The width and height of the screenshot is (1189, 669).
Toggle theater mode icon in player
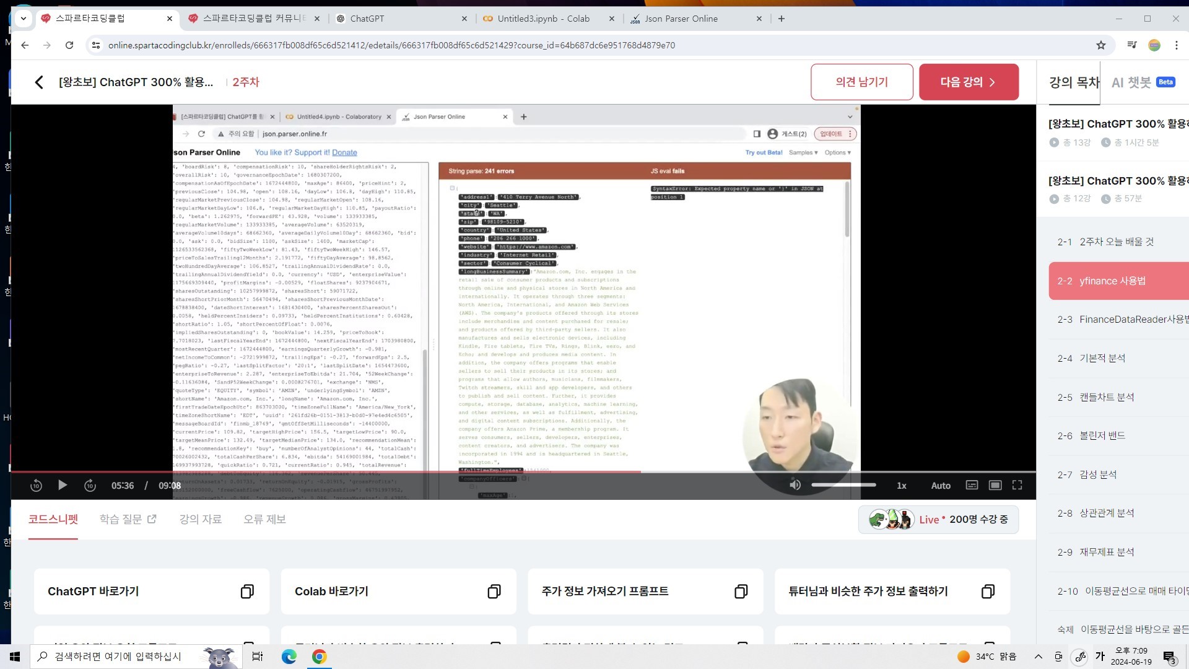tap(995, 485)
